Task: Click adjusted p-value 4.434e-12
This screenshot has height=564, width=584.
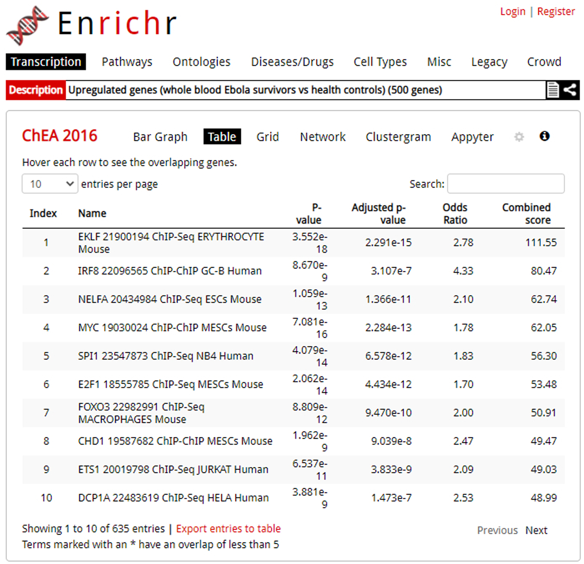Action: (388, 385)
